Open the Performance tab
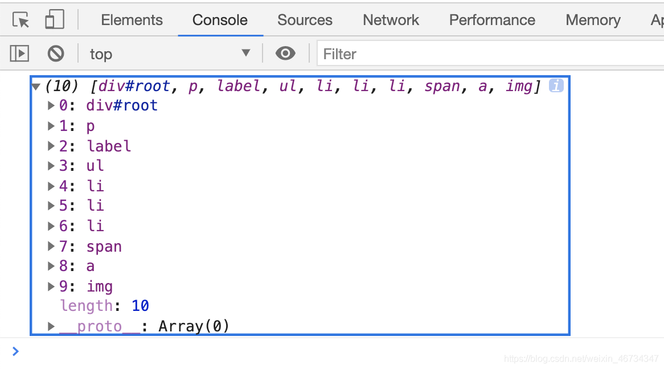Image resolution: width=664 pixels, height=369 pixels. [492, 20]
